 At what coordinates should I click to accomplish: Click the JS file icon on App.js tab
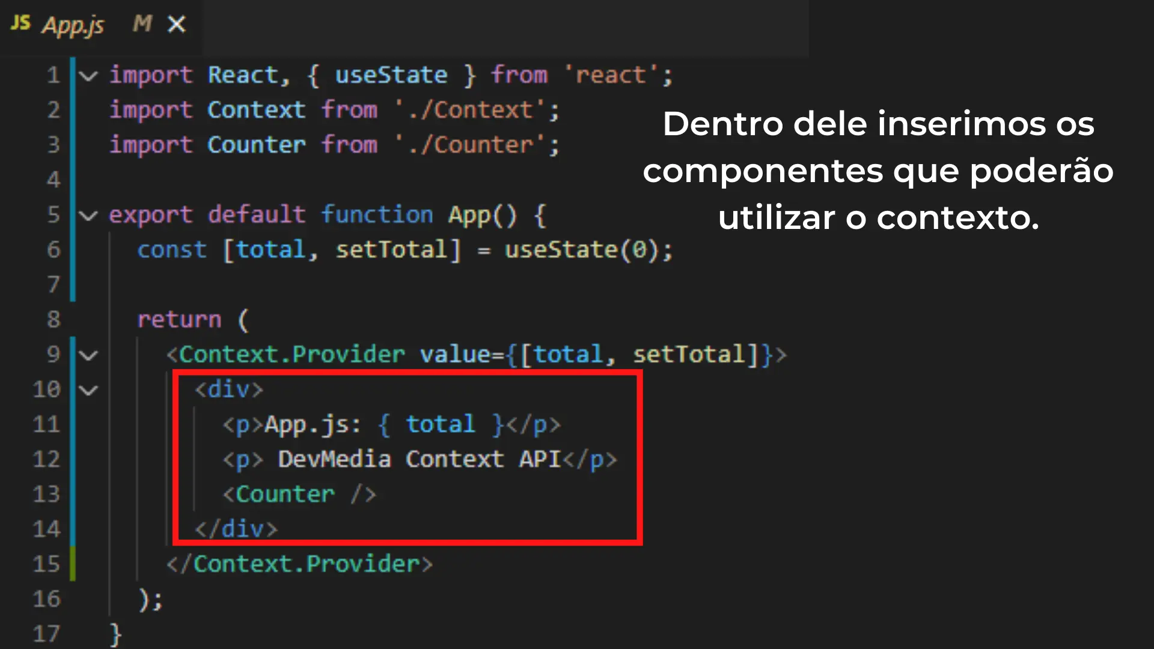tap(20, 23)
